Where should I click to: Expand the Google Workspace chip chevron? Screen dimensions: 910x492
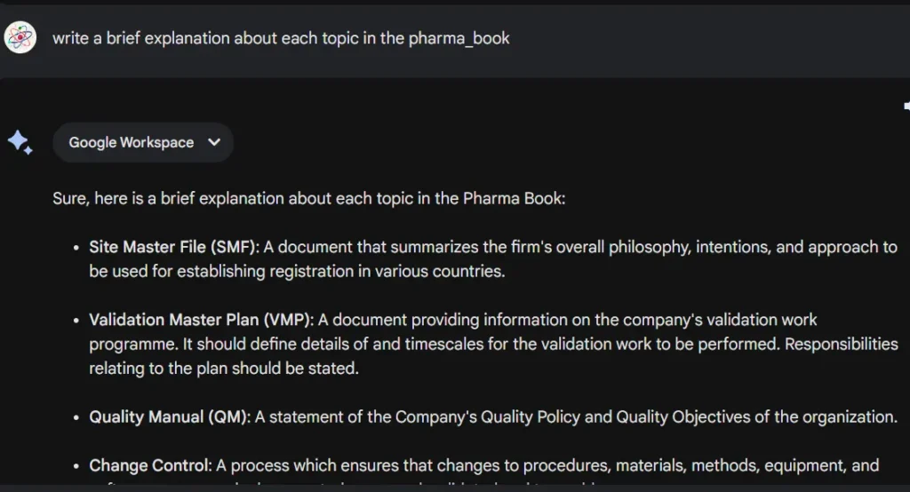point(214,142)
